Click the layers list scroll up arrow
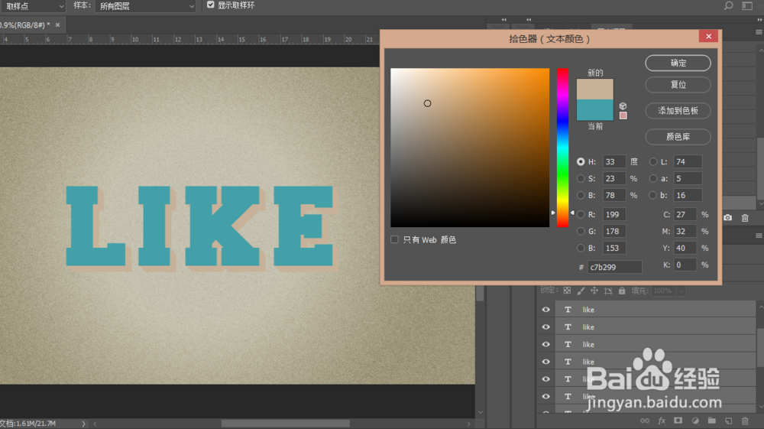 (760, 307)
